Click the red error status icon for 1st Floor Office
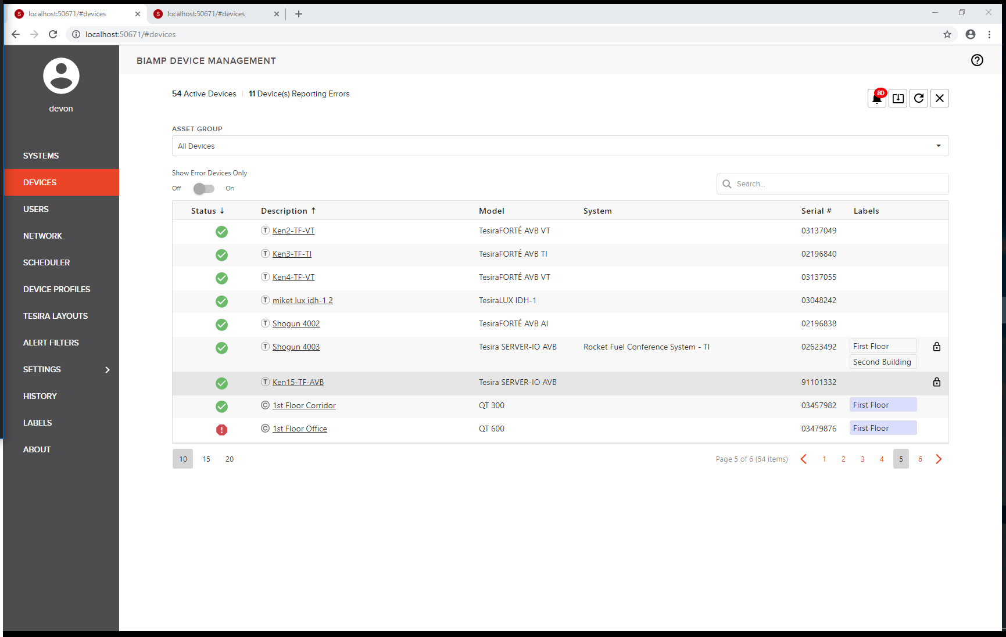Image resolution: width=1006 pixels, height=637 pixels. [x=221, y=430]
